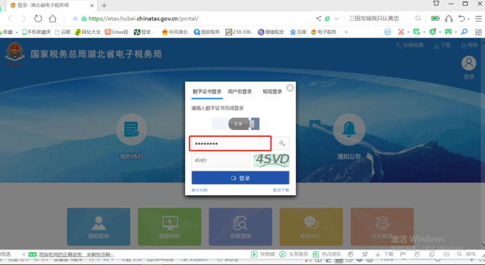
Task: Open a new tab with the plus button
Action: coord(104,5)
